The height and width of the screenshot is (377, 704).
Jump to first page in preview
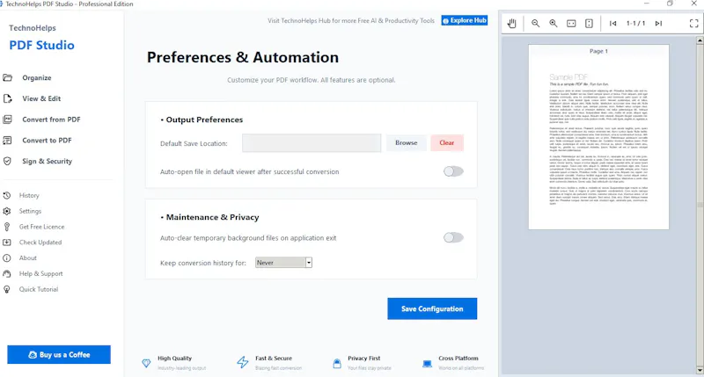coord(612,24)
